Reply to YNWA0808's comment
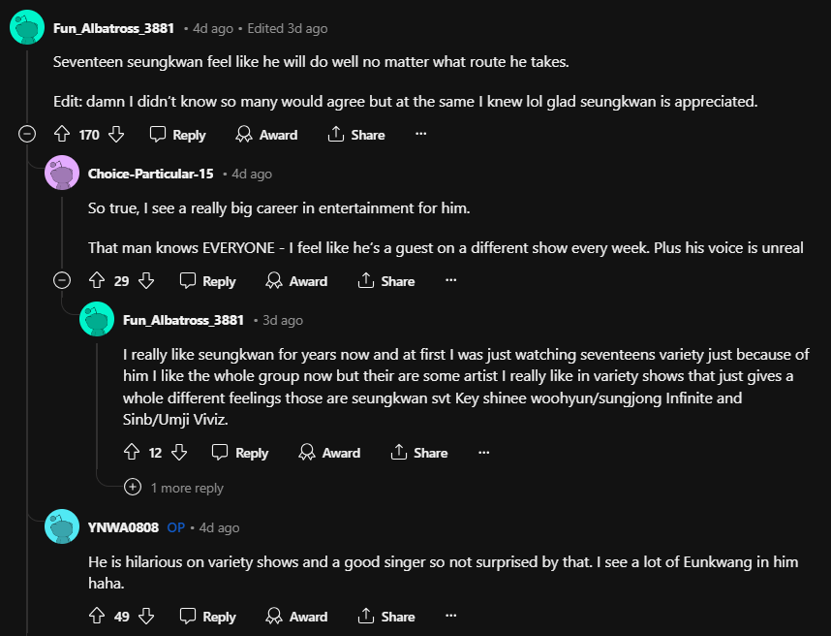The height and width of the screenshot is (636, 831). pos(208,617)
